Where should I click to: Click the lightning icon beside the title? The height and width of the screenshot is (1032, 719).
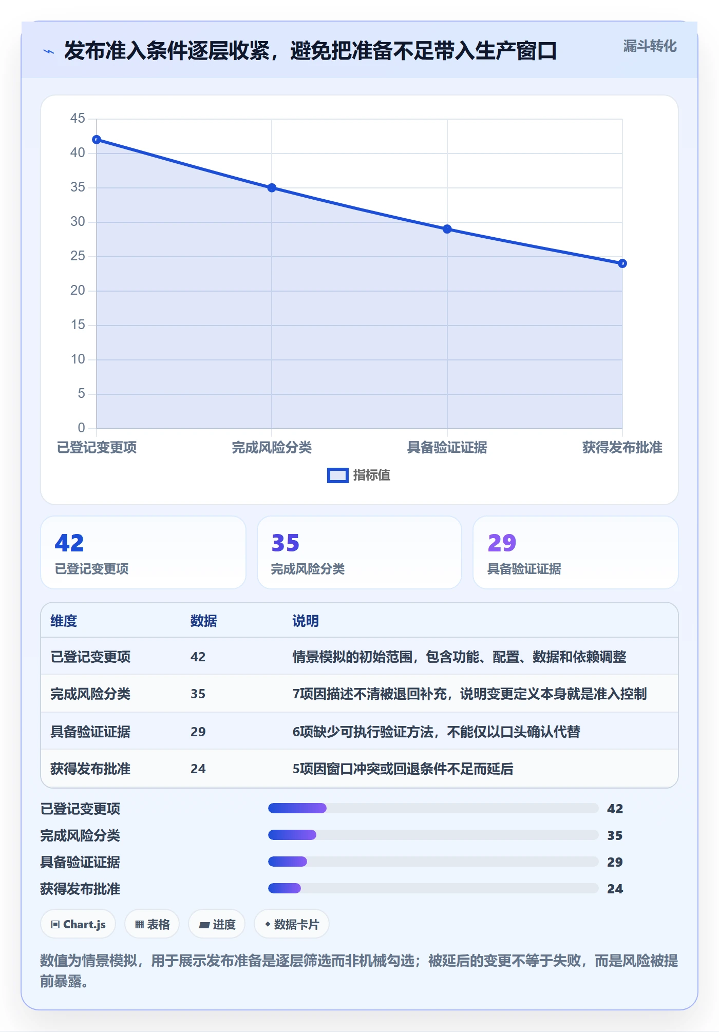(49, 51)
